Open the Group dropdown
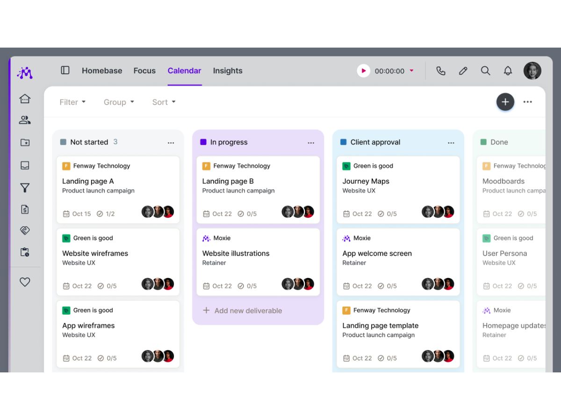This screenshot has width=561, height=420. (x=119, y=102)
